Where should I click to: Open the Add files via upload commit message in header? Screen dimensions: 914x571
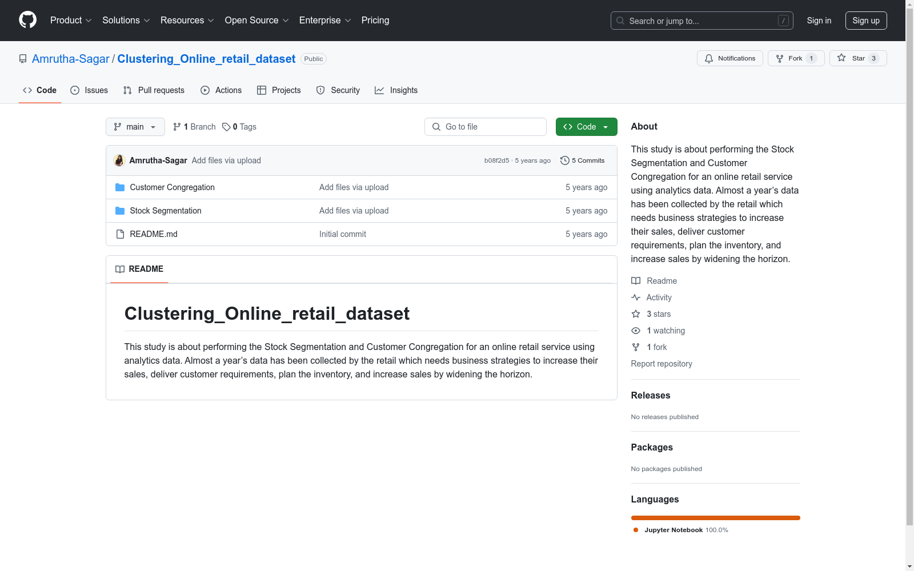coord(226,160)
